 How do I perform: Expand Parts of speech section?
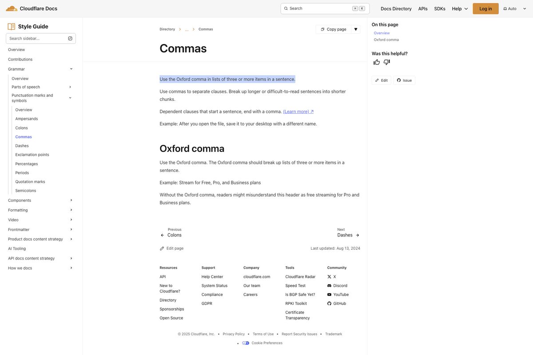tap(70, 87)
